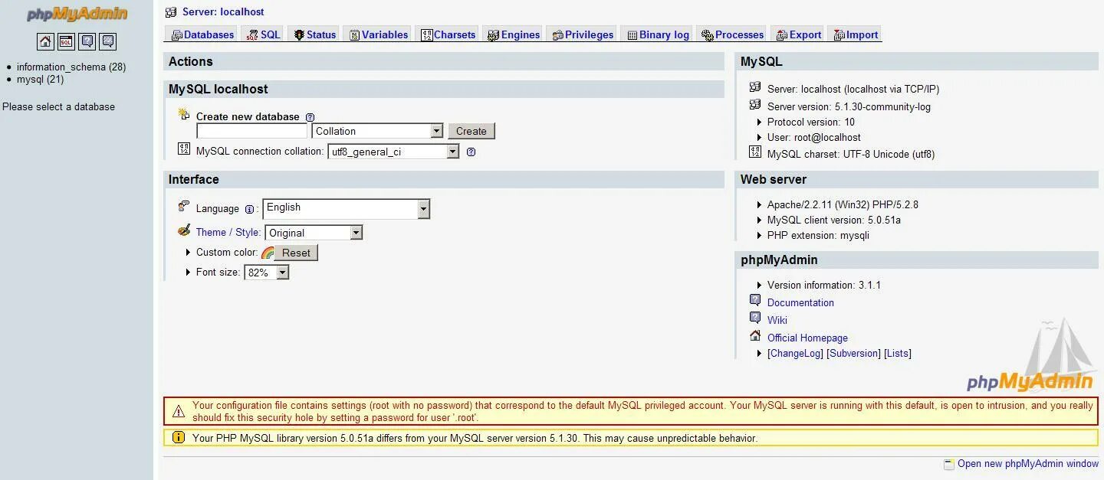Click the 'MySQL client version: 5.0.51a' text
Image resolution: width=1104 pixels, height=480 pixels.
833,220
